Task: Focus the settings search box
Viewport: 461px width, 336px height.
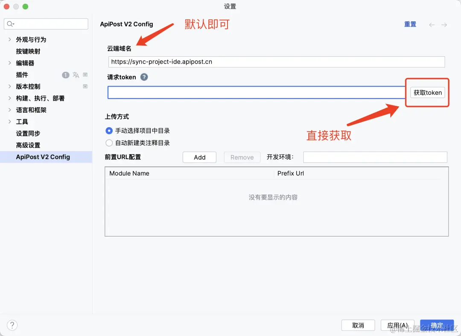Action: click(46, 24)
